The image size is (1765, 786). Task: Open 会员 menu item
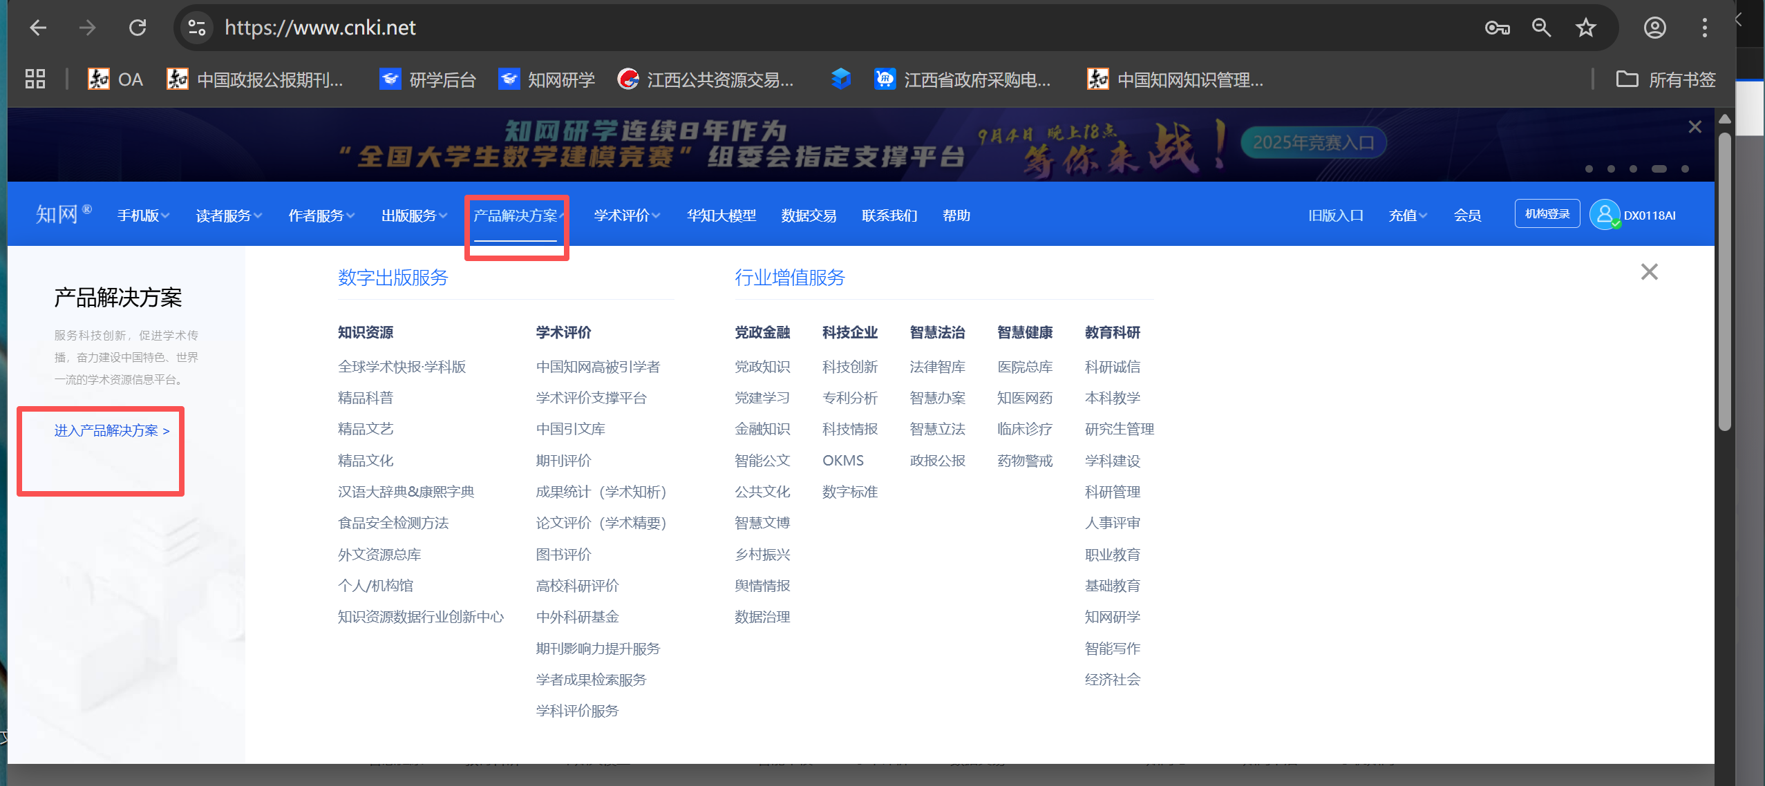click(x=1467, y=215)
